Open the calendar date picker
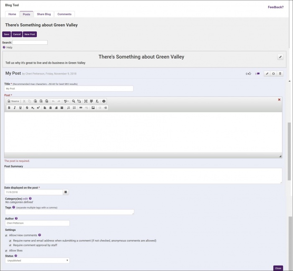The height and width of the screenshot is (271, 293). (66, 192)
